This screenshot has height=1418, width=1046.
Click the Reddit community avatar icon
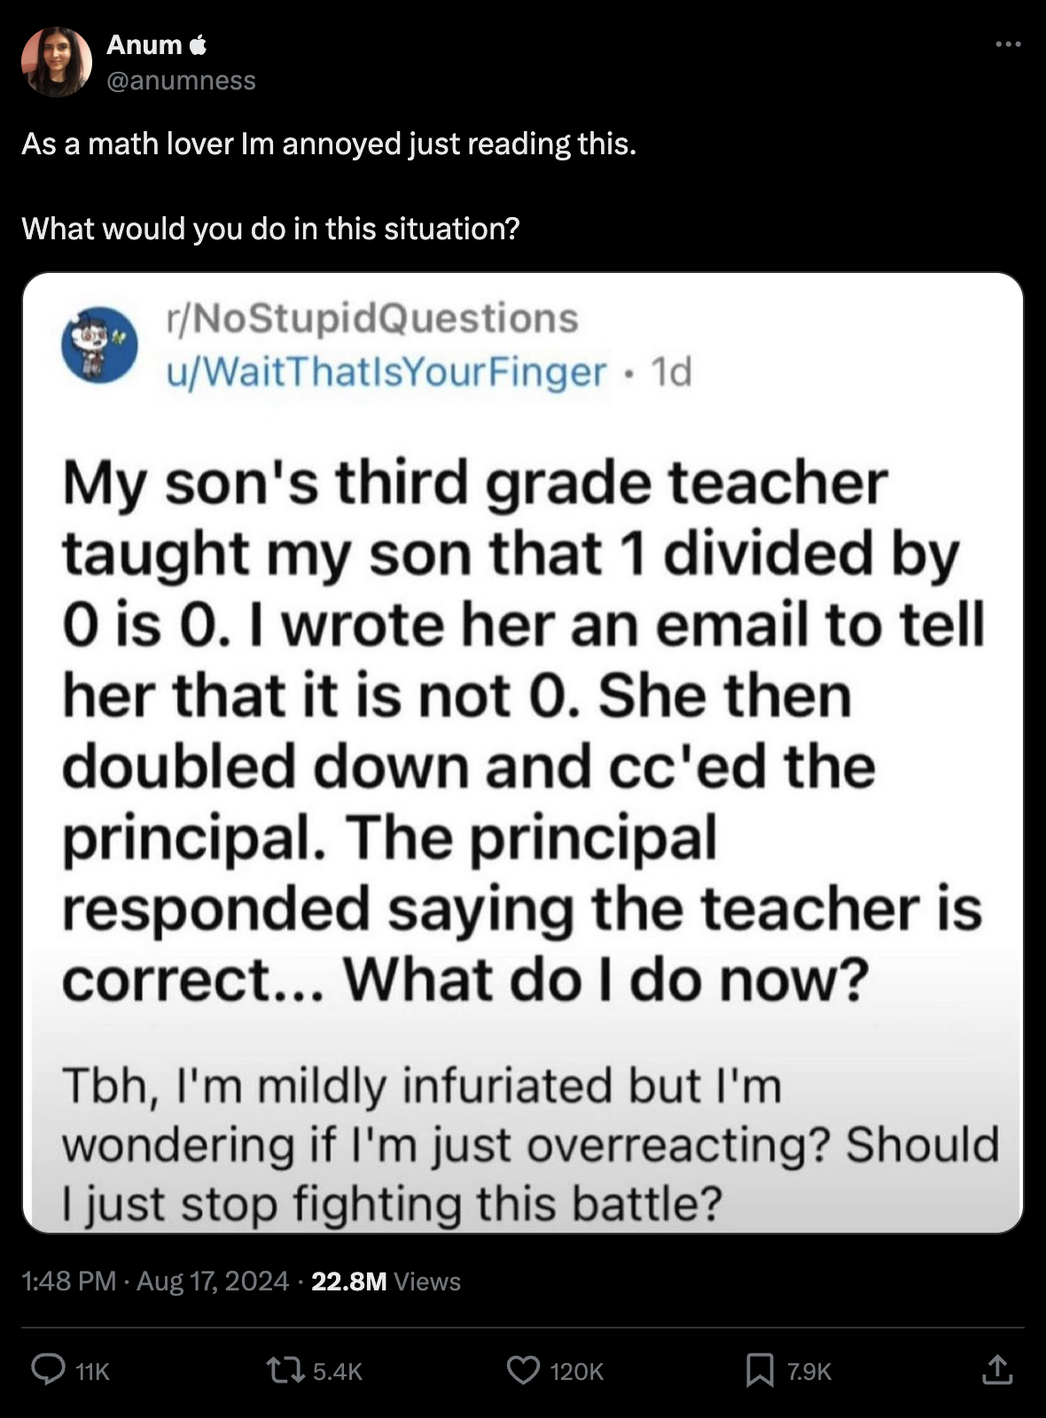point(99,344)
